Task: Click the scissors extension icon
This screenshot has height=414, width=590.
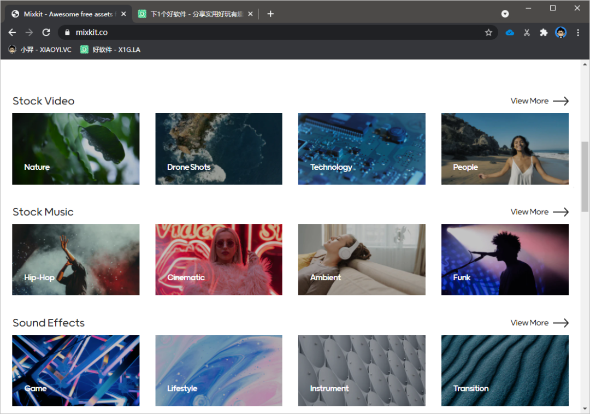Action: click(527, 33)
